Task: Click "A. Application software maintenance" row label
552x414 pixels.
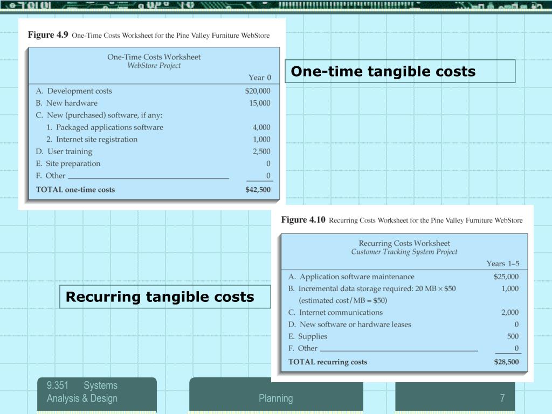Action: [351, 277]
